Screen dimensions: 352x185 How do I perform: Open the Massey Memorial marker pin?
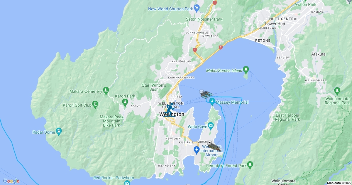click(x=212, y=102)
